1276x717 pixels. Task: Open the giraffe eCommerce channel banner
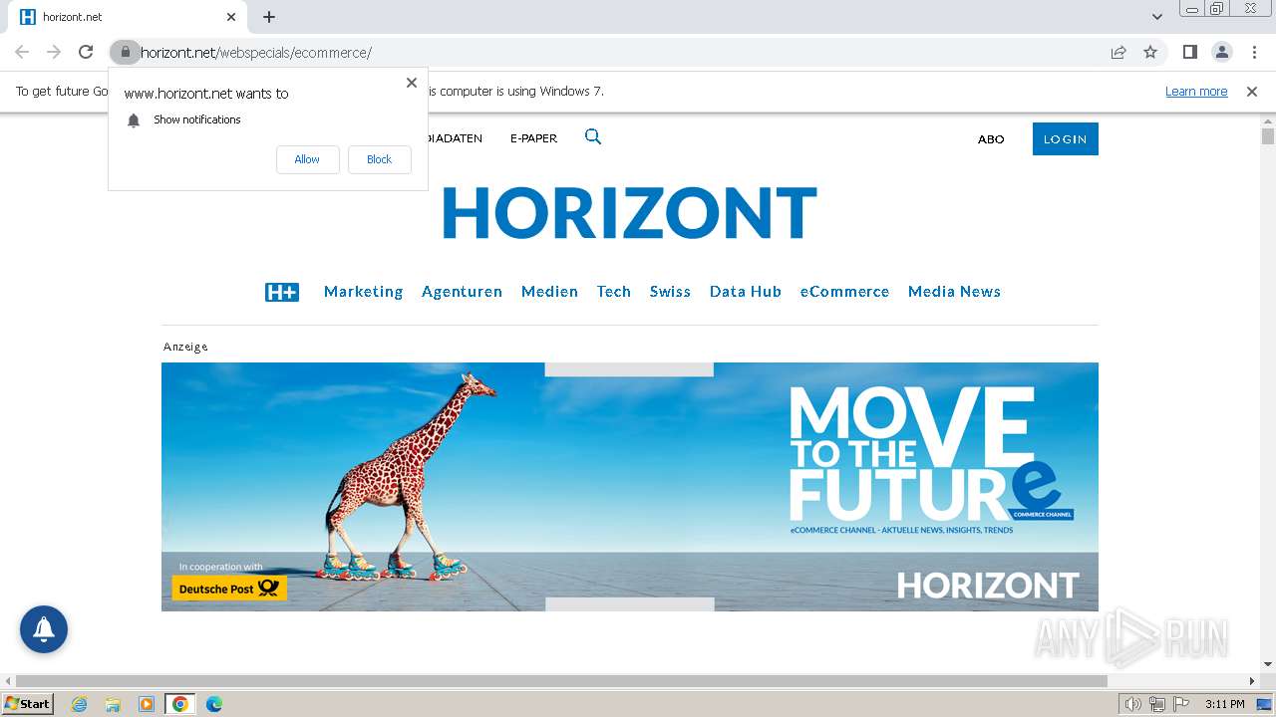pyautogui.click(x=630, y=487)
